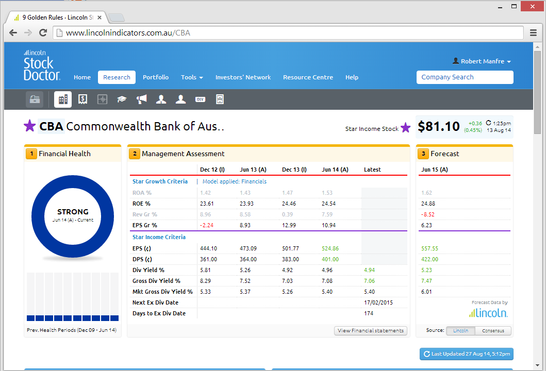Open the graduation cap education icon

pos(122,99)
